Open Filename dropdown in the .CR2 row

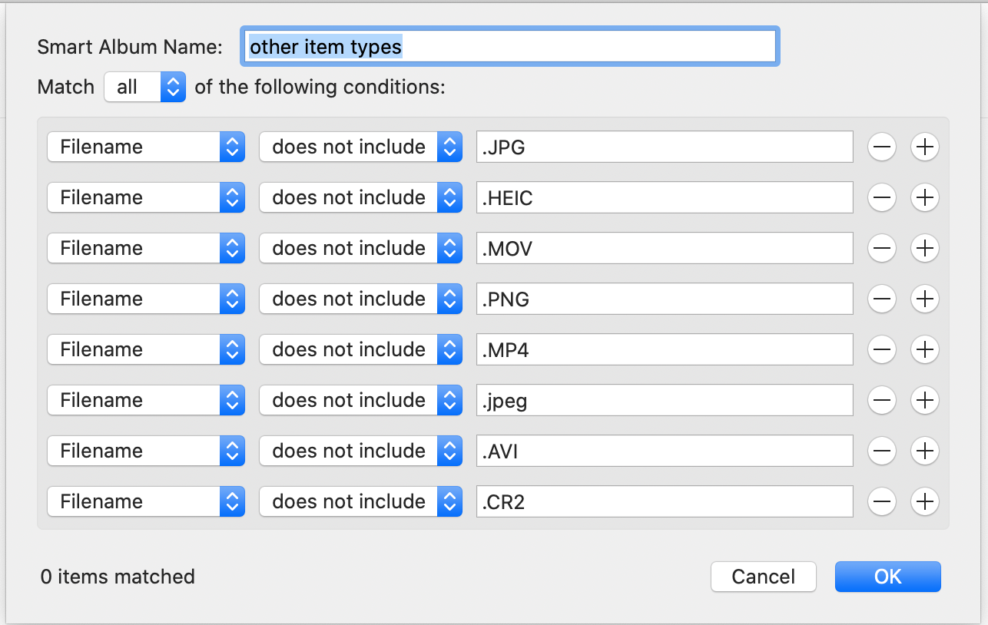tap(146, 501)
